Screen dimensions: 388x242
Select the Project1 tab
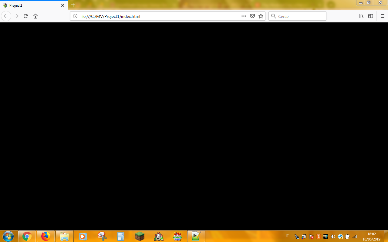(x=34, y=5)
